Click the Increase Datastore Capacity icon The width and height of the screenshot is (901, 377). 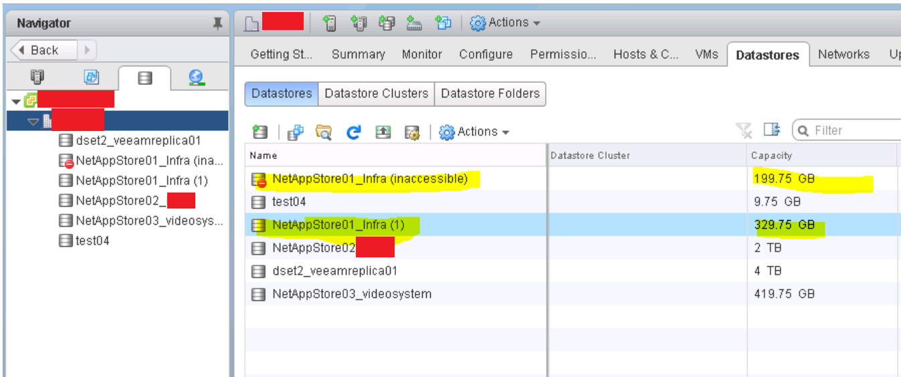[x=383, y=132]
